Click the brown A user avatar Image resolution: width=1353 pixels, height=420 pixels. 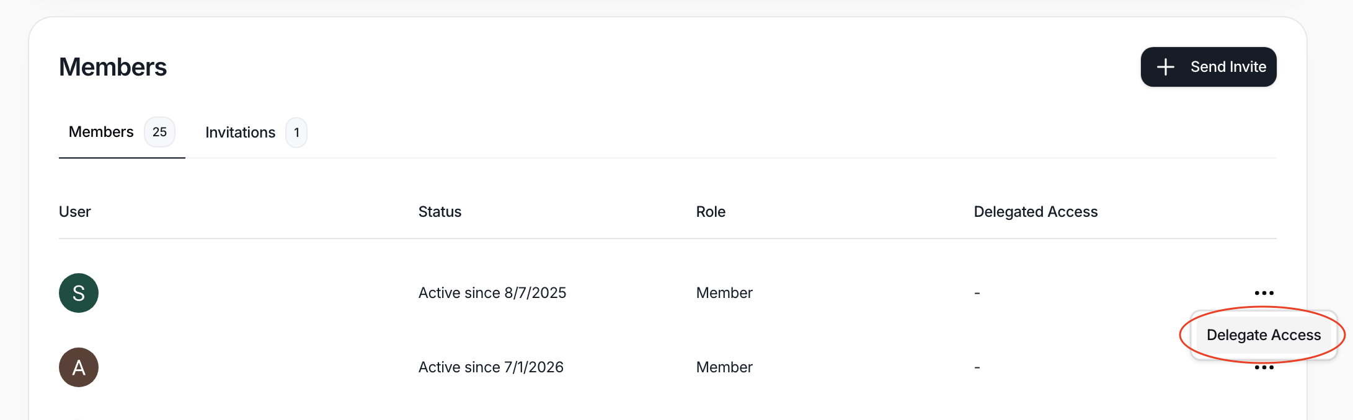point(79,367)
